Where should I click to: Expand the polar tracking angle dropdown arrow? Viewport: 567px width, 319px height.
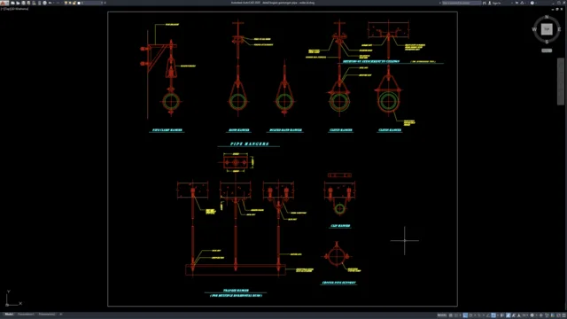475,315
